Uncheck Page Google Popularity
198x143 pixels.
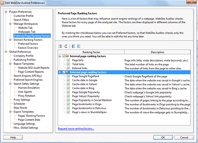tap(68, 92)
